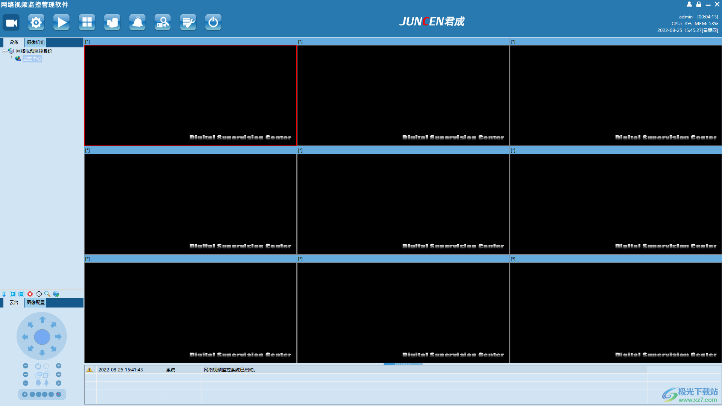The width and height of the screenshot is (722, 406).
Task: Click the 系统 cell in log row
Action: point(171,370)
